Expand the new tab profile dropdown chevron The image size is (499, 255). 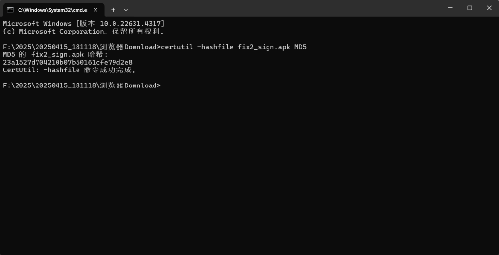pos(126,9)
